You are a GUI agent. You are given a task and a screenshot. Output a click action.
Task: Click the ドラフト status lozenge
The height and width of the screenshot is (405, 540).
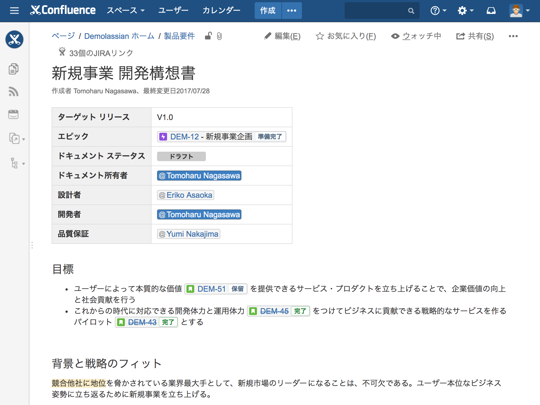(181, 156)
